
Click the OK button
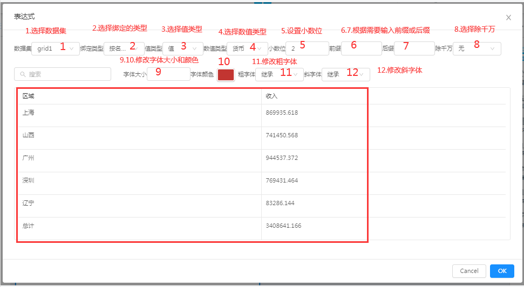tap(502, 271)
